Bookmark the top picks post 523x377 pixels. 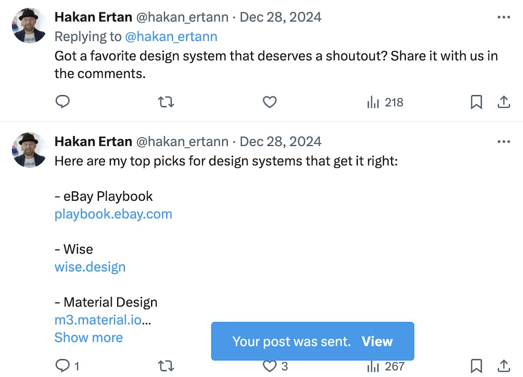point(476,366)
